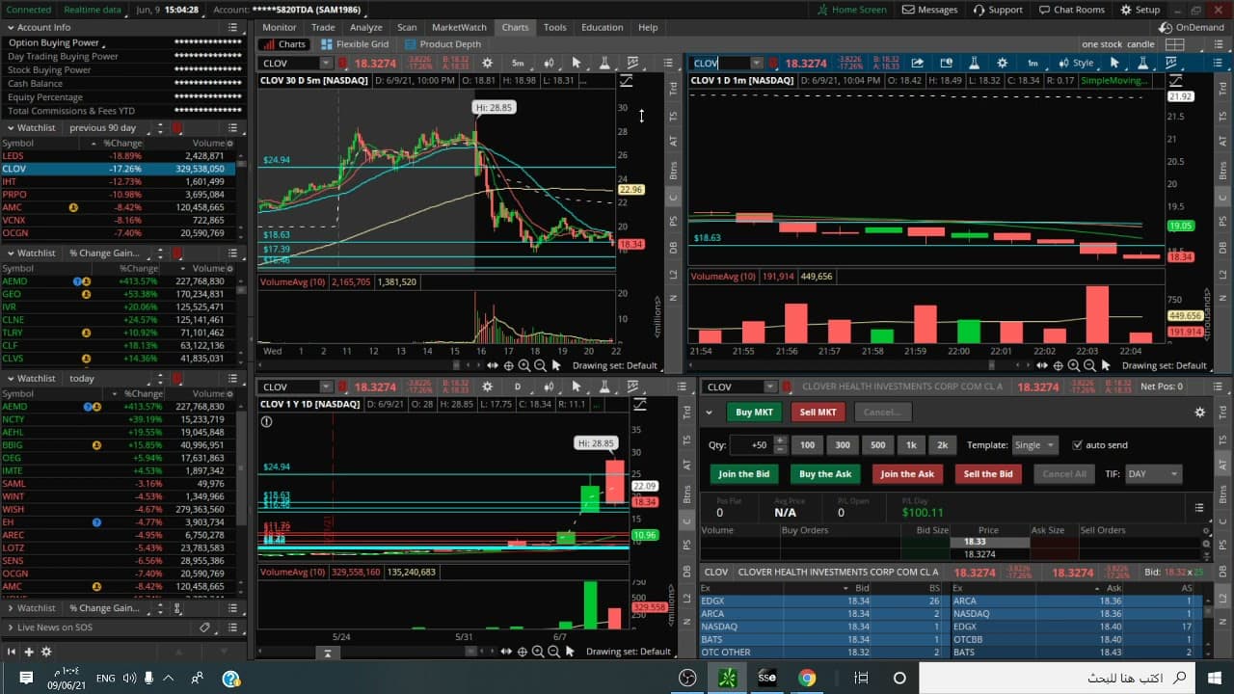The image size is (1234, 694).
Task: Open Account Info actions menu icon
Action: (233, 28)
